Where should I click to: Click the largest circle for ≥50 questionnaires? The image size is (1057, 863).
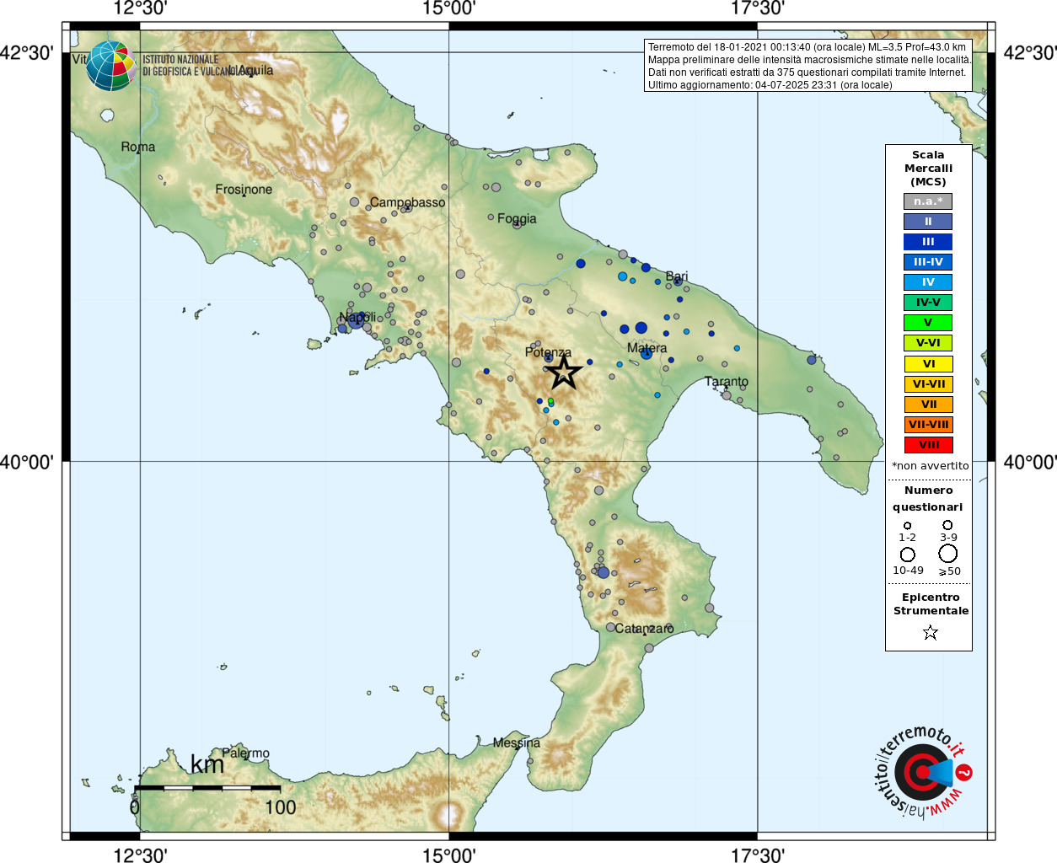[x=948, y=554]
